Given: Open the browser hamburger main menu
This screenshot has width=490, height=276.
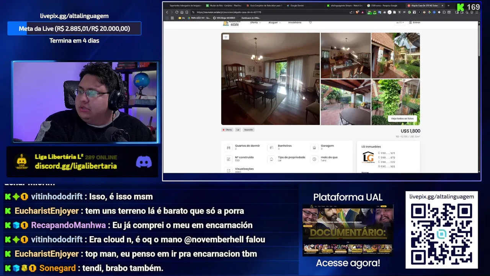Looking at the screenshot, I should coord(477,12).
